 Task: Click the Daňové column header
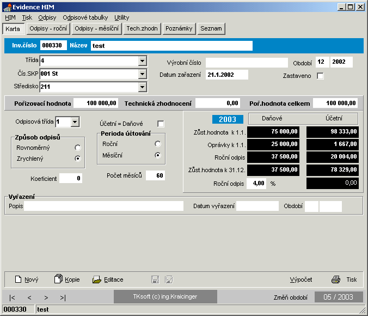pos(272,118)
